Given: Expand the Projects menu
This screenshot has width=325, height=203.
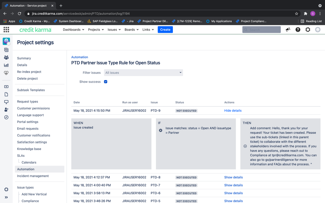Looking at the screenshot, I should coord(96,30).
